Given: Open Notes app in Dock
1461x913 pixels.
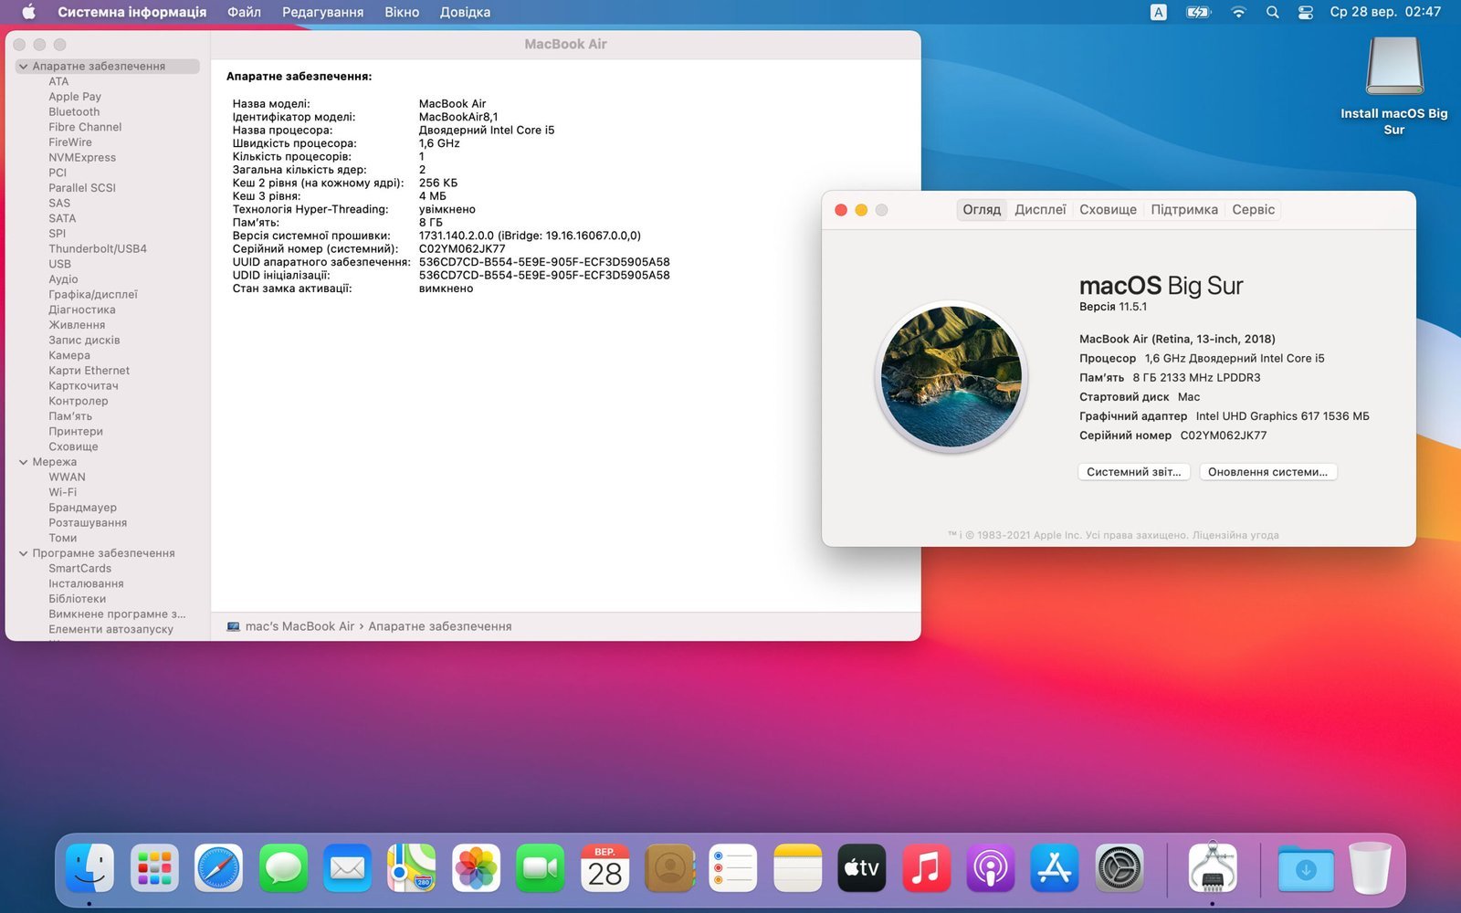Looking at the screenshot, I should click(x=798, y=867).
